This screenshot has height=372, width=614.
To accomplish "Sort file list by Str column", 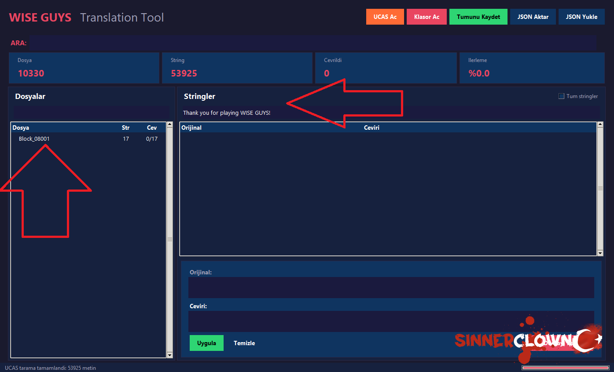I will [125, 128].
